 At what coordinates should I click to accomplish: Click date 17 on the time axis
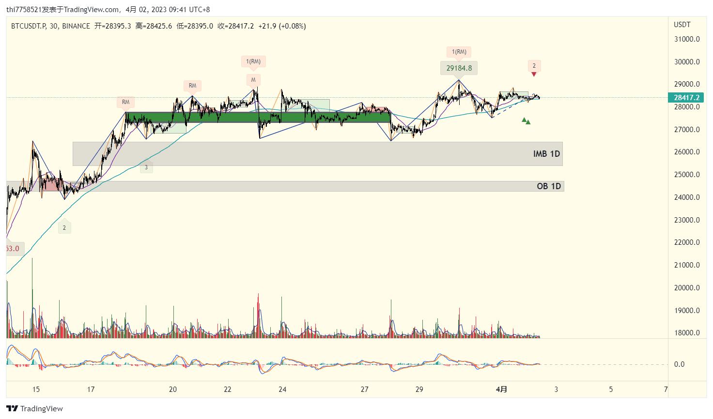click(91, 389)
